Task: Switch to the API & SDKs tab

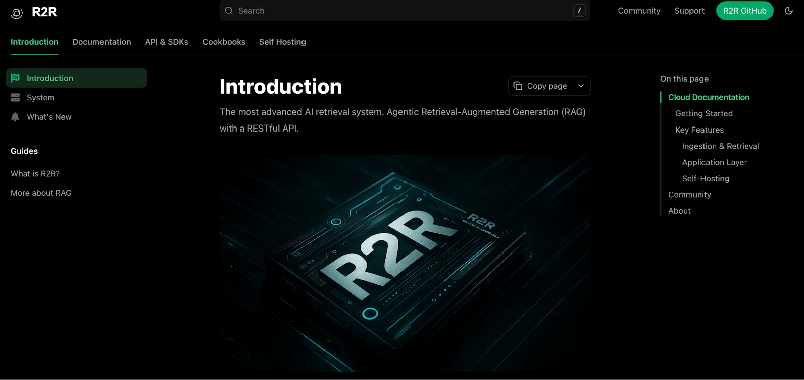Action: 167,42
